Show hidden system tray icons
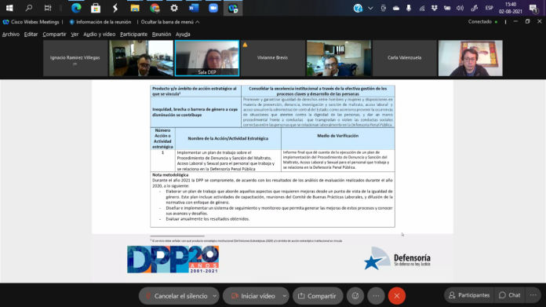 coord(370,8)
